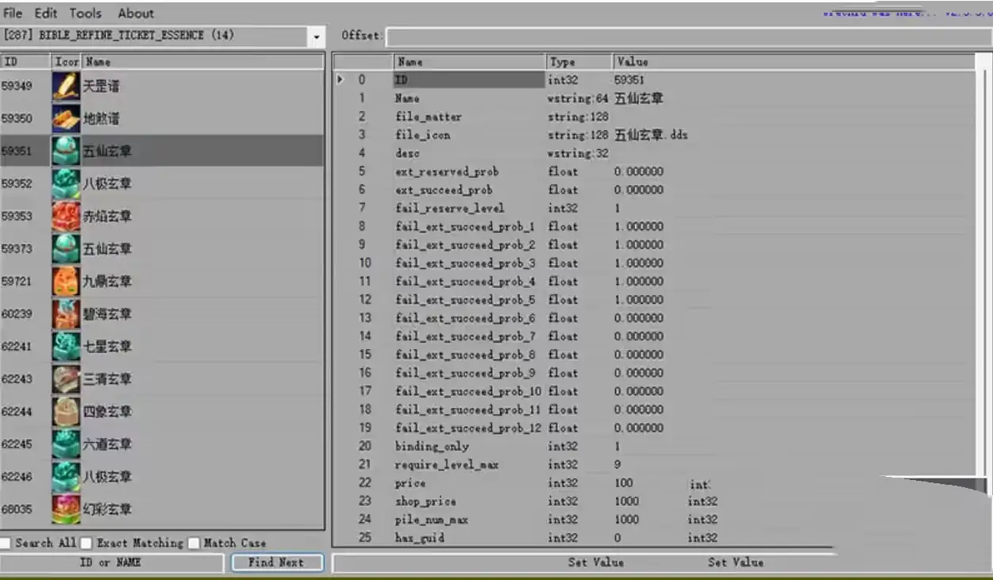Viewport: 993px width, 580px height.
Task: Click the value 9 of require_level_max
Action: 618,464
